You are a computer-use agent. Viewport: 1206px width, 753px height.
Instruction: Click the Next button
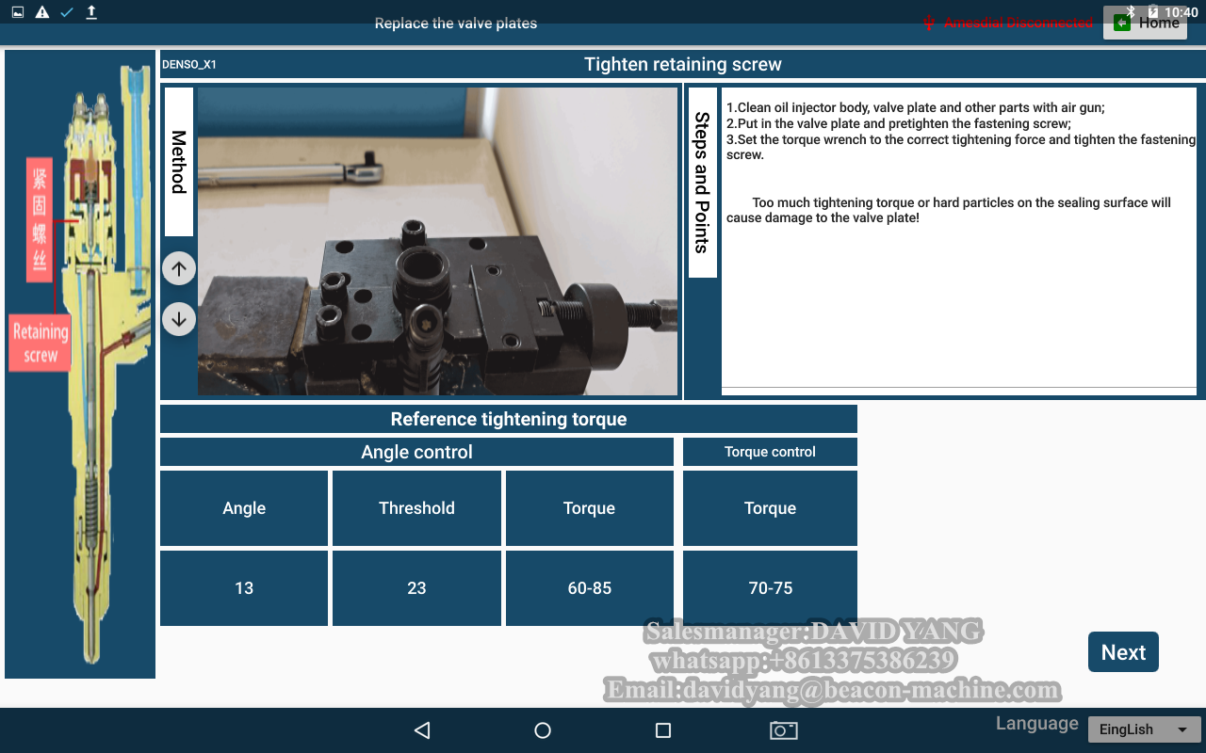pyautogui.click(x=1123, y=652)
